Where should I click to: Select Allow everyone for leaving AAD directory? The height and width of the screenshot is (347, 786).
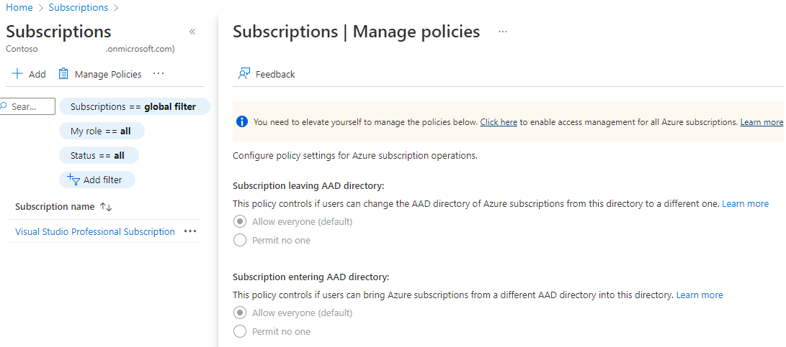pos(240,221)
